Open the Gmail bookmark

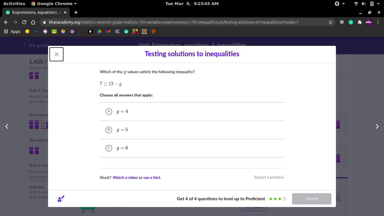tap(108, 31)
